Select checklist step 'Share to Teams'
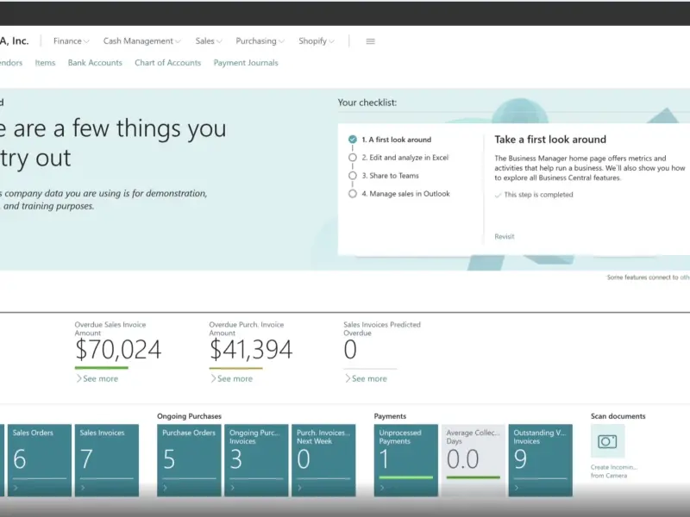Image resolution: width=690 pixels, height=517 pixels. (x=390, y=176)
